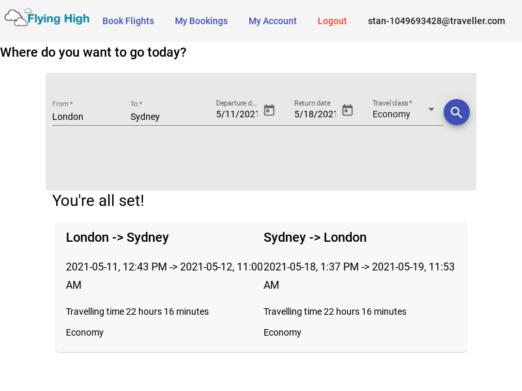Expand the Travel class dropdown arrow

(431, 109)
